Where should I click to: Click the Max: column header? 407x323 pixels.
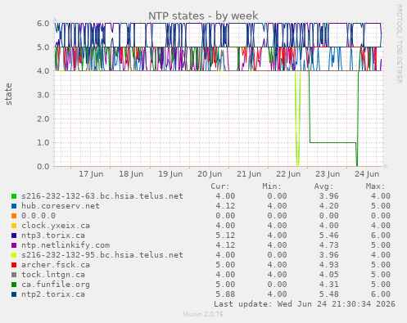375,186
